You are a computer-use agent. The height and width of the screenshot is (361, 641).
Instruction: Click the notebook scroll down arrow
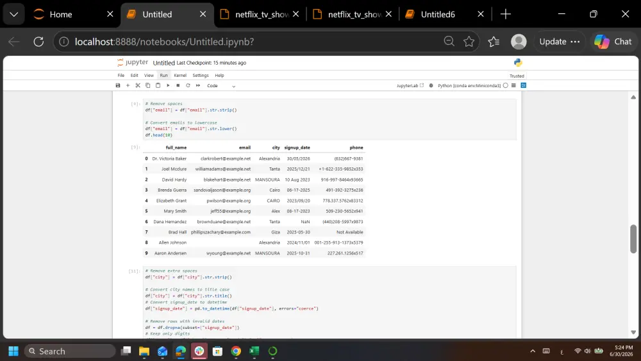click(633, 332)
